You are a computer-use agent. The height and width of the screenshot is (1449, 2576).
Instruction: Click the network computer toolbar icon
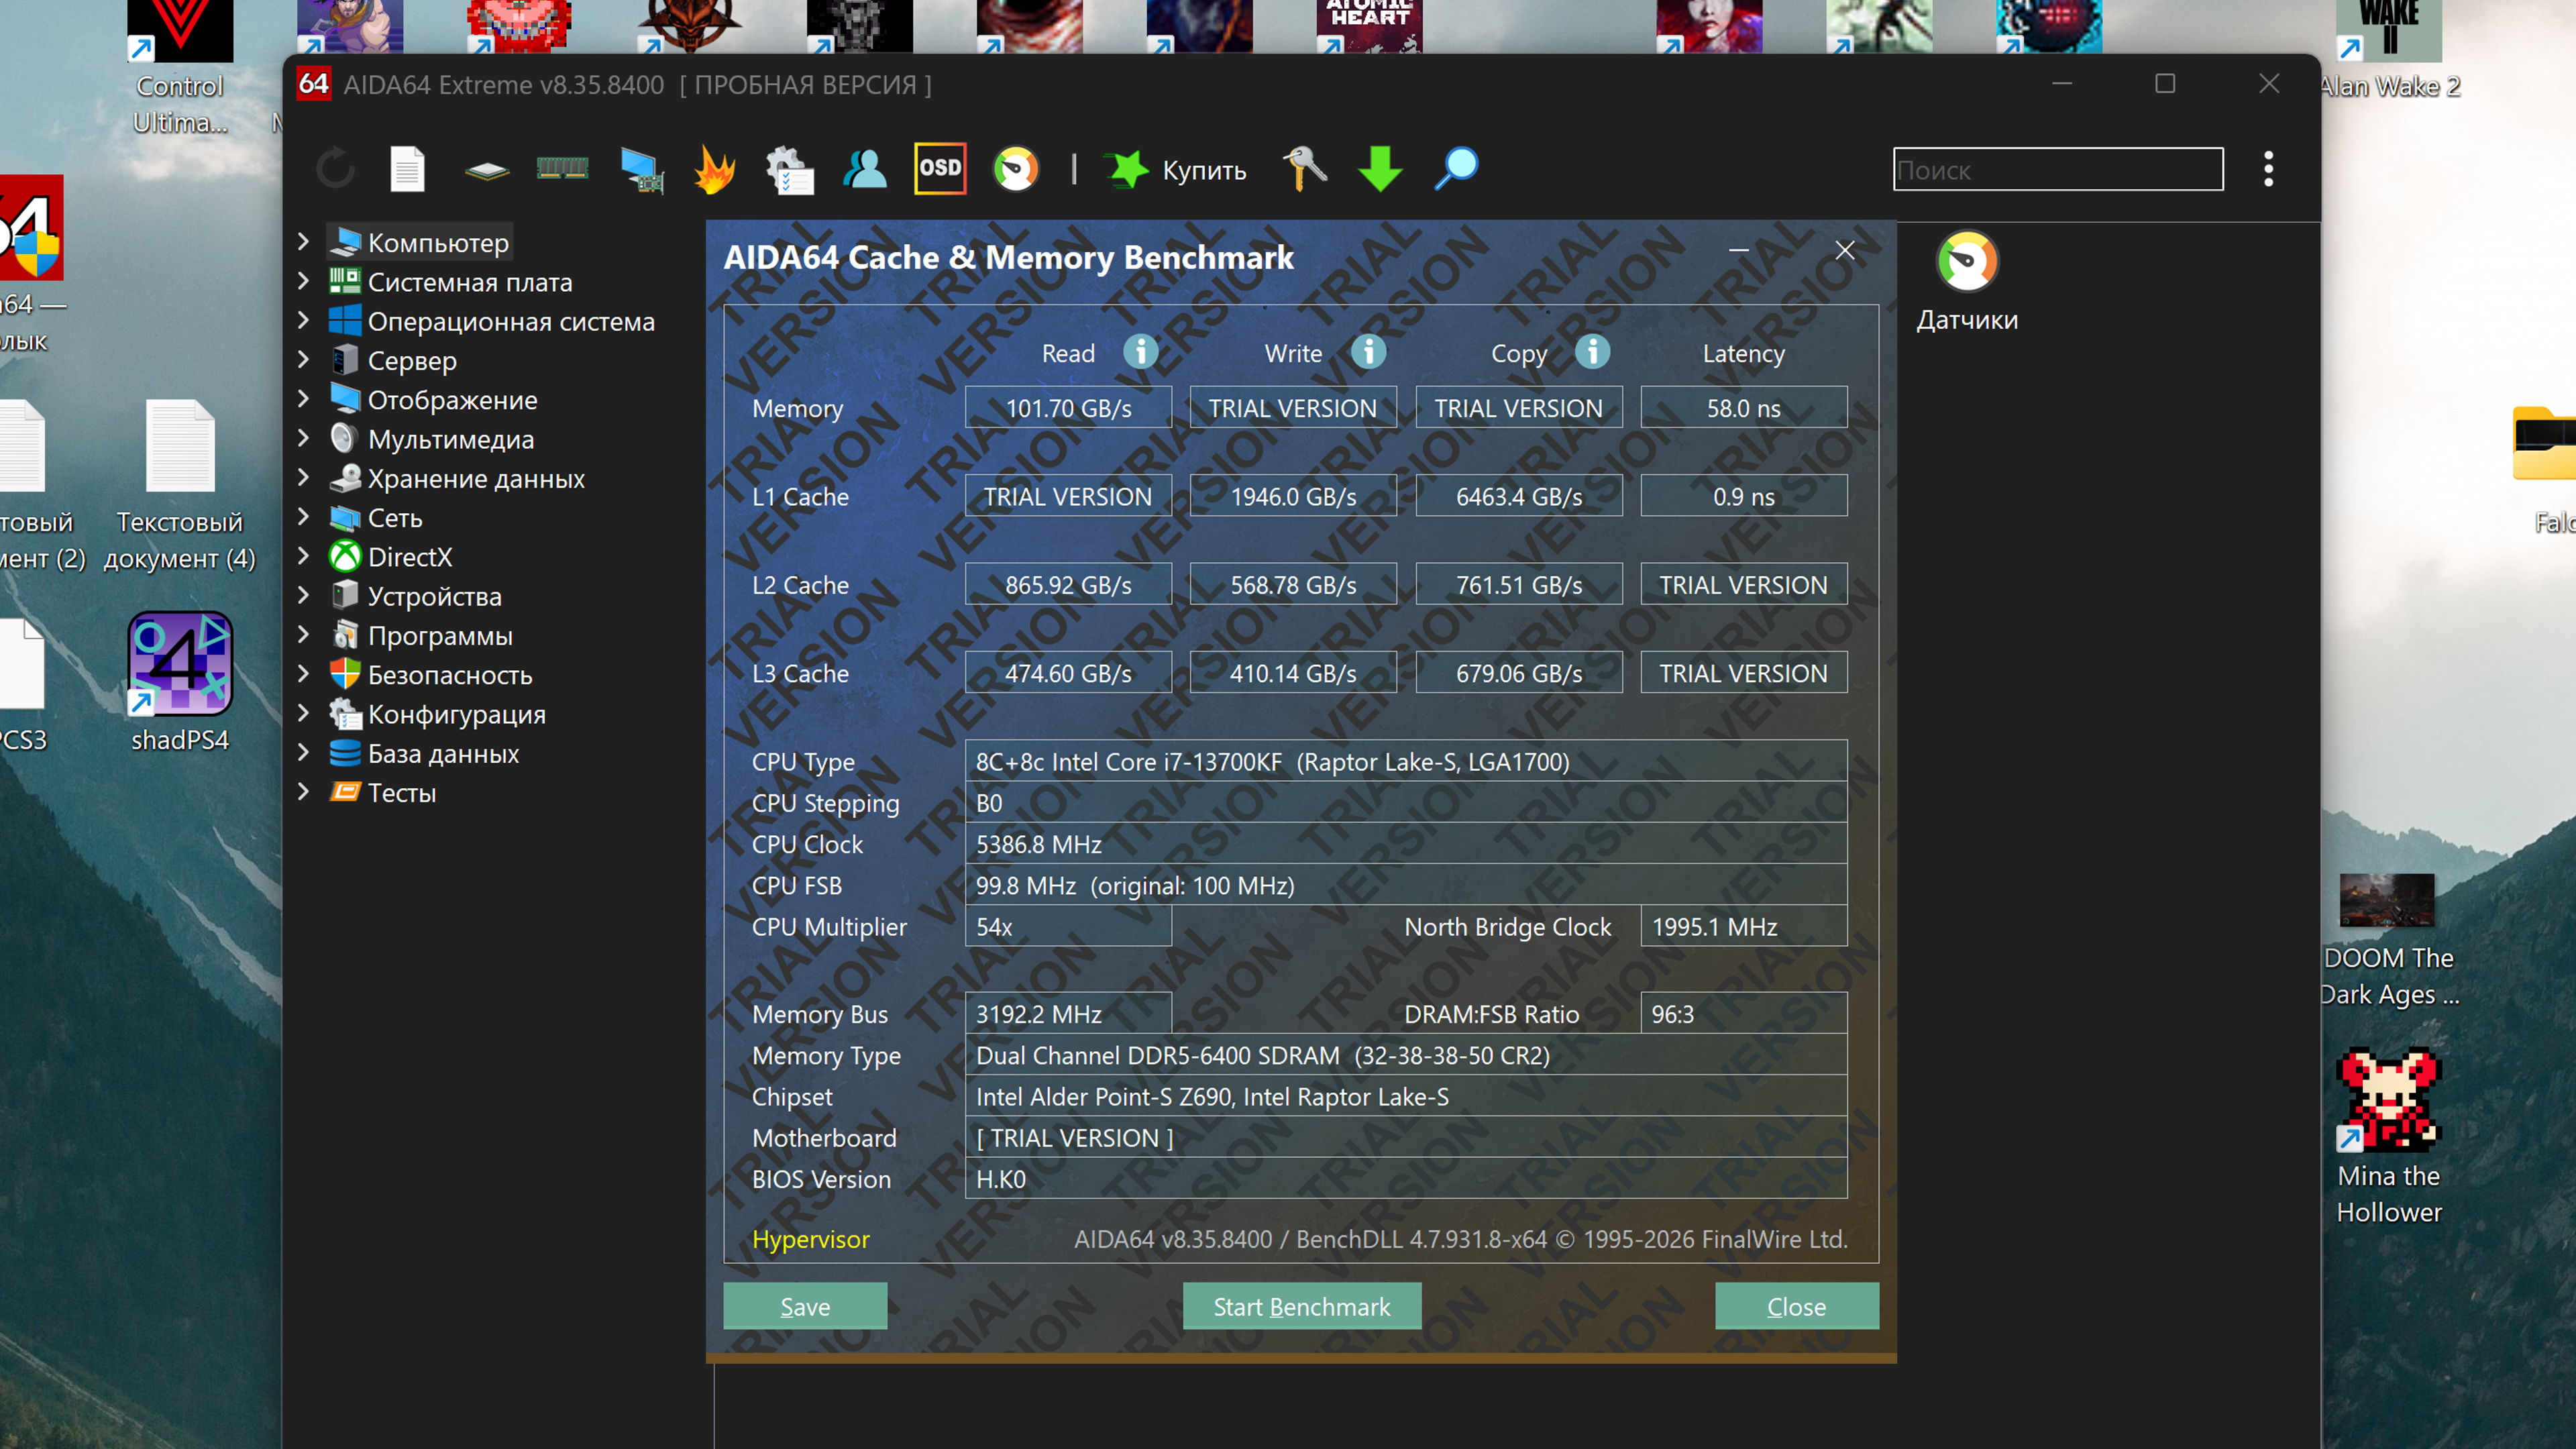(641, 170)
